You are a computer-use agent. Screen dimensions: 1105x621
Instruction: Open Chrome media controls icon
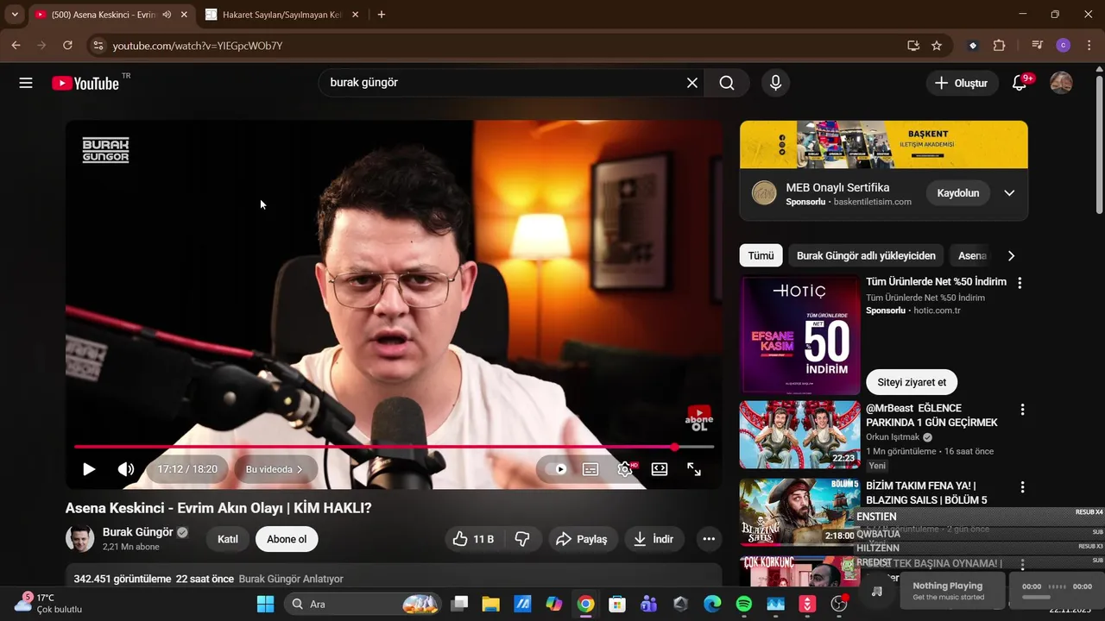1038,45
